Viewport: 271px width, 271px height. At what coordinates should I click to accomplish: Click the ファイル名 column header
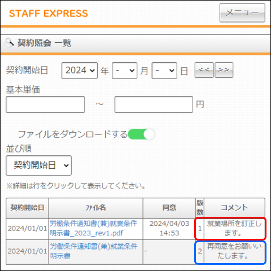click(x=95, y=208)
